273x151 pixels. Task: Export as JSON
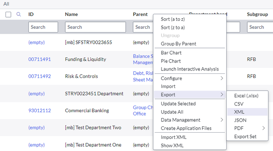coord(240,120)
